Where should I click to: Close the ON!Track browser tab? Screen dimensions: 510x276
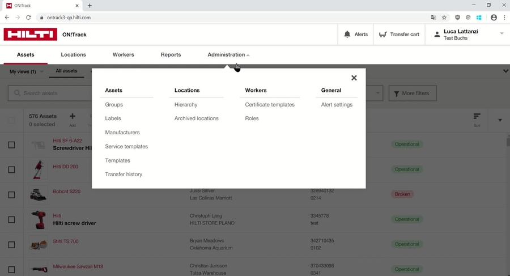pyautogui.click(x=77, y=6)
